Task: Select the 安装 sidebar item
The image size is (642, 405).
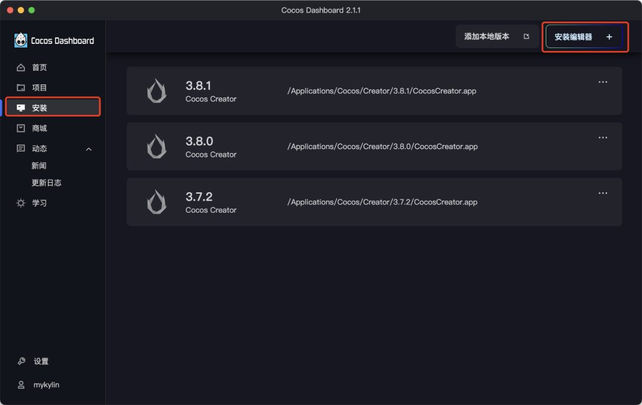Action: (x=53, y=107)
